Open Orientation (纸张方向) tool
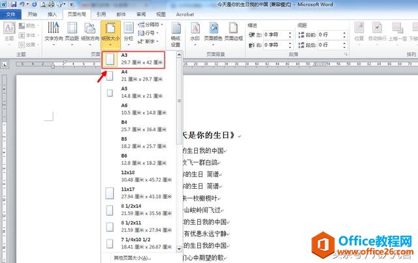 90,34
